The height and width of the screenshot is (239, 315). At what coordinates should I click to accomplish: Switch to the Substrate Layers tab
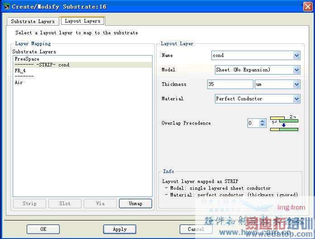(x=33, y=21)
